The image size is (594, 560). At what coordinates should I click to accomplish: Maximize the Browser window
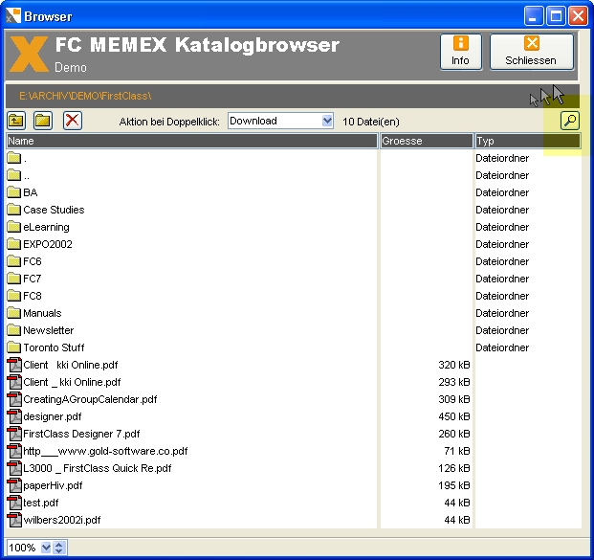pyautogui.click(x=556, y=16)
